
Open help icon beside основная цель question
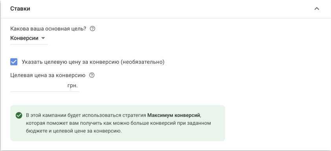[x=92, y=29]
